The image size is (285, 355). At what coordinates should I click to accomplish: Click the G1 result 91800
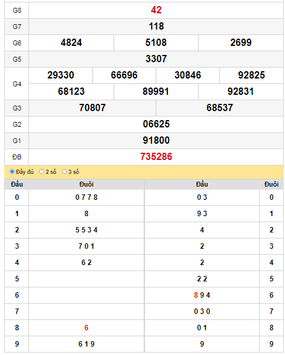(156, 140)
